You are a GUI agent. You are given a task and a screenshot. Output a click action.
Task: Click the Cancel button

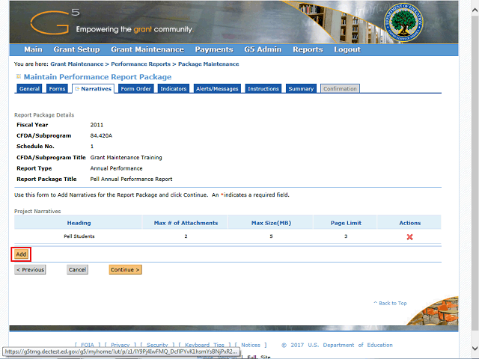point(77,269)
